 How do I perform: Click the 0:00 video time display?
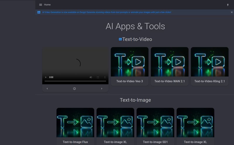(x=51, y=77)
